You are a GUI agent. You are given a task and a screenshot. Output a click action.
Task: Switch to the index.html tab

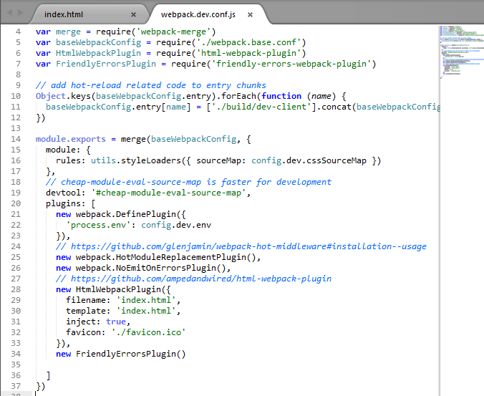(64, 14)
